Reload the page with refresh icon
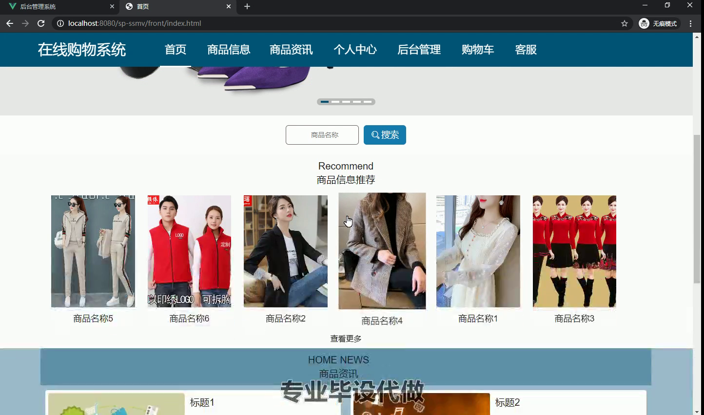 41,23
